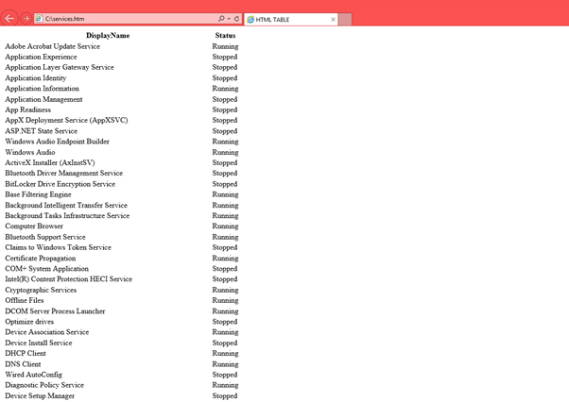The width and height of the screenshot is (569, 402).
Task: Refresh the page with reload icon
Action: tap(236, 19)
